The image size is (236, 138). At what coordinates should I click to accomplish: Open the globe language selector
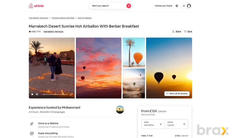[x=177, y=6]
